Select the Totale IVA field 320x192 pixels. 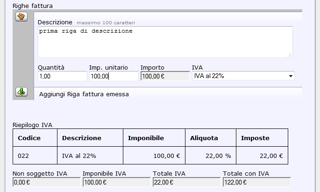click(x=186, y=182)
